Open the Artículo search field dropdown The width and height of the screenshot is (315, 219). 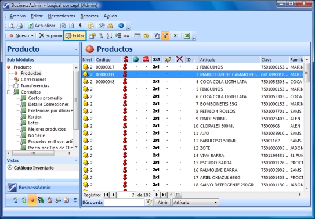pyautogui.click(x=216, y=202)
